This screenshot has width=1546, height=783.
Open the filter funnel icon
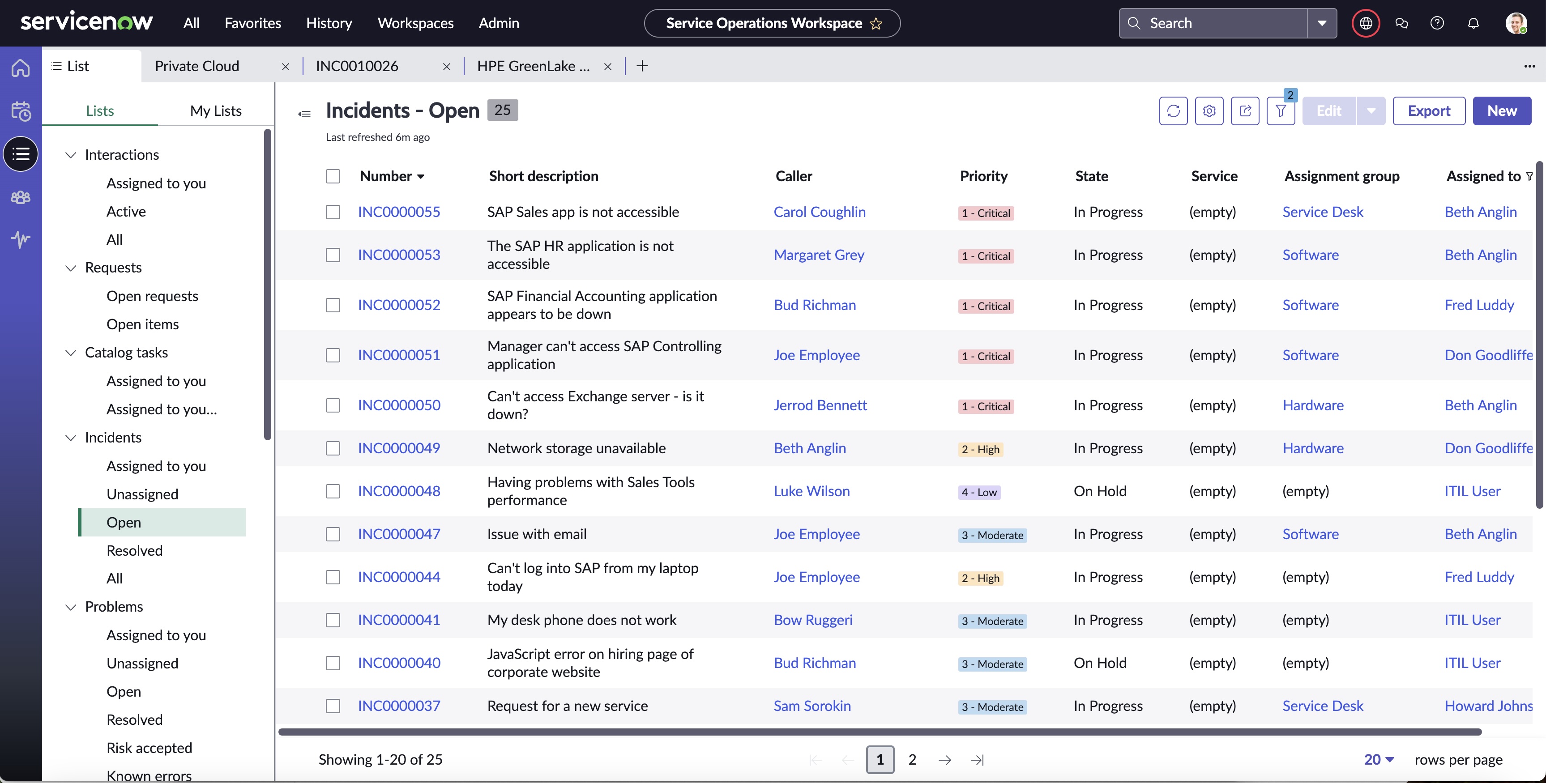pos(1280,111)
